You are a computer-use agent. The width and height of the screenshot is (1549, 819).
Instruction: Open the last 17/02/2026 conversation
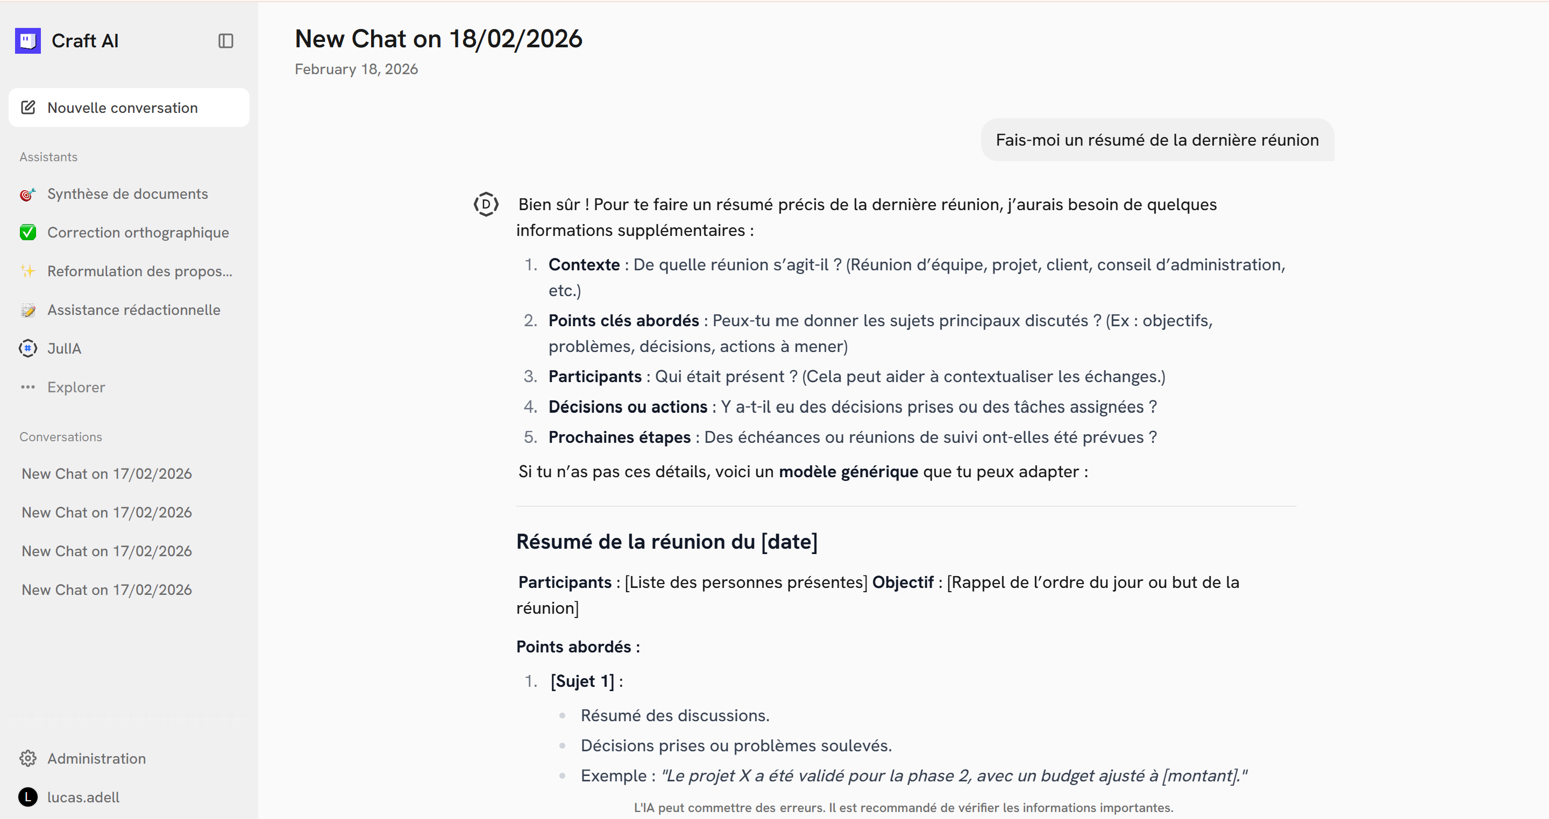tap(107, 590)
